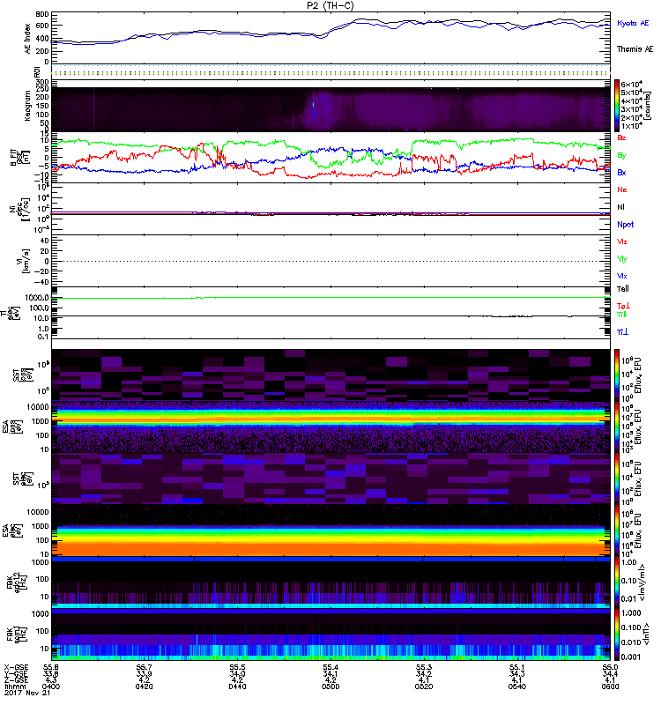Click the '0.001' colorbar tick label
Image resolution: width=661 pixels, height=705 pixels.
click(630, 657)
